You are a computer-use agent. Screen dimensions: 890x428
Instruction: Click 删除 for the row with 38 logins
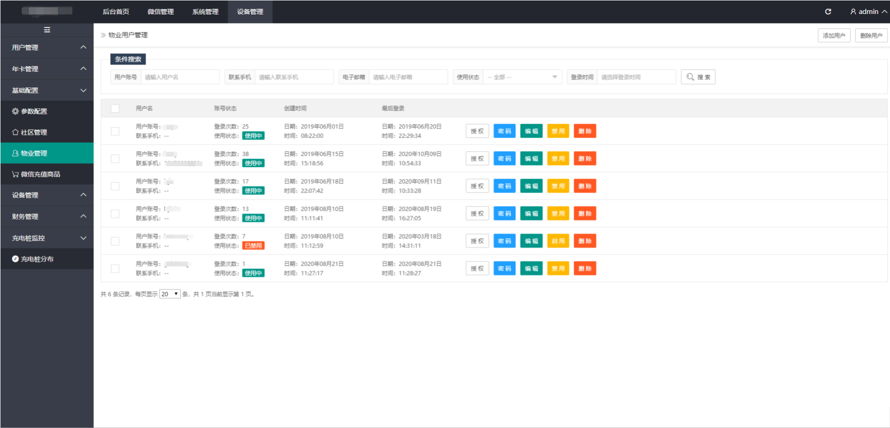[x=585, y=159]
